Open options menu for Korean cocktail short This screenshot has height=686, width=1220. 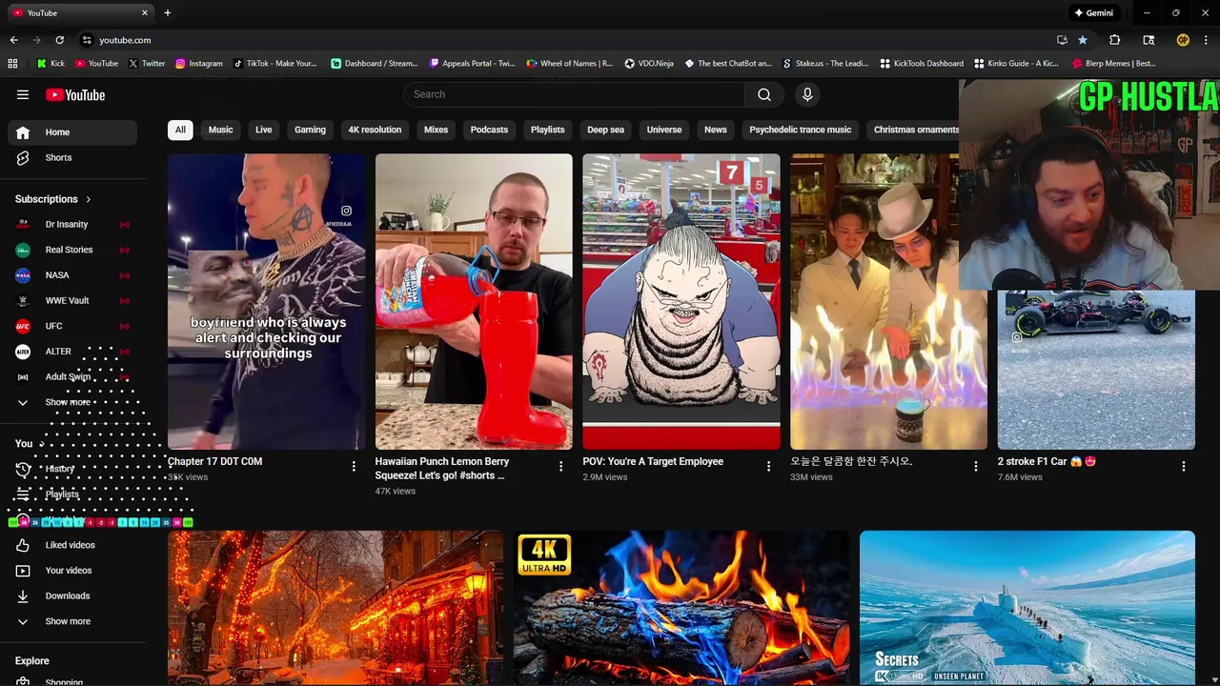pos(975,466)
